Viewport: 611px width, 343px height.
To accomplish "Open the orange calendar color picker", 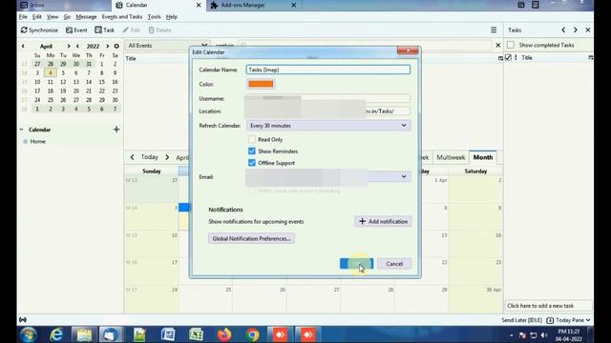I will [261, 84].
